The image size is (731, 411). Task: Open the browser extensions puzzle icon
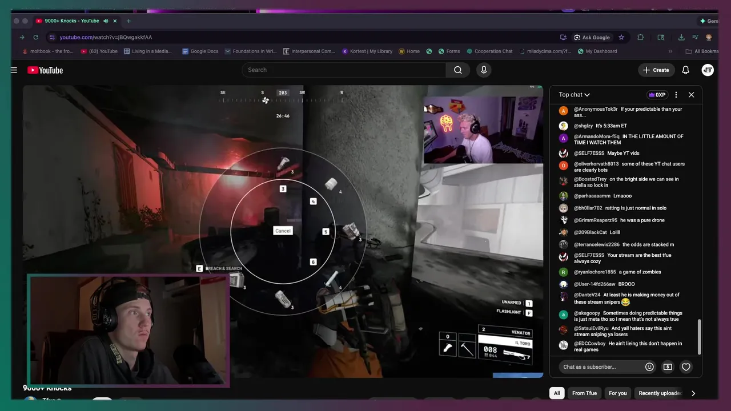pyautogui.click(x=641, y=37)
